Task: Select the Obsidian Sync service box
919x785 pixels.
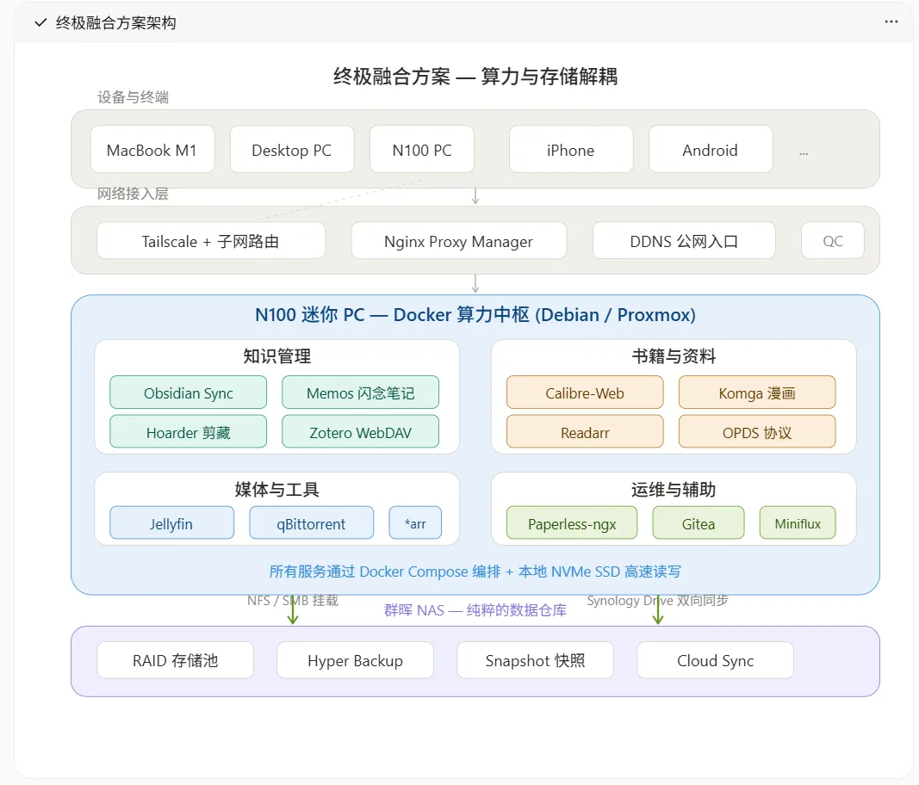Action: pos(188,392)
